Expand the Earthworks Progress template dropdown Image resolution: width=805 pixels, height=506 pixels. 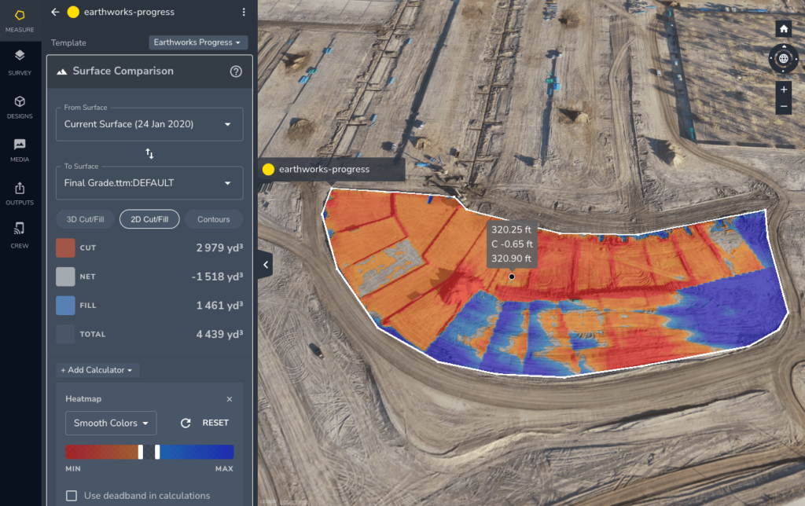coord(198,42)
